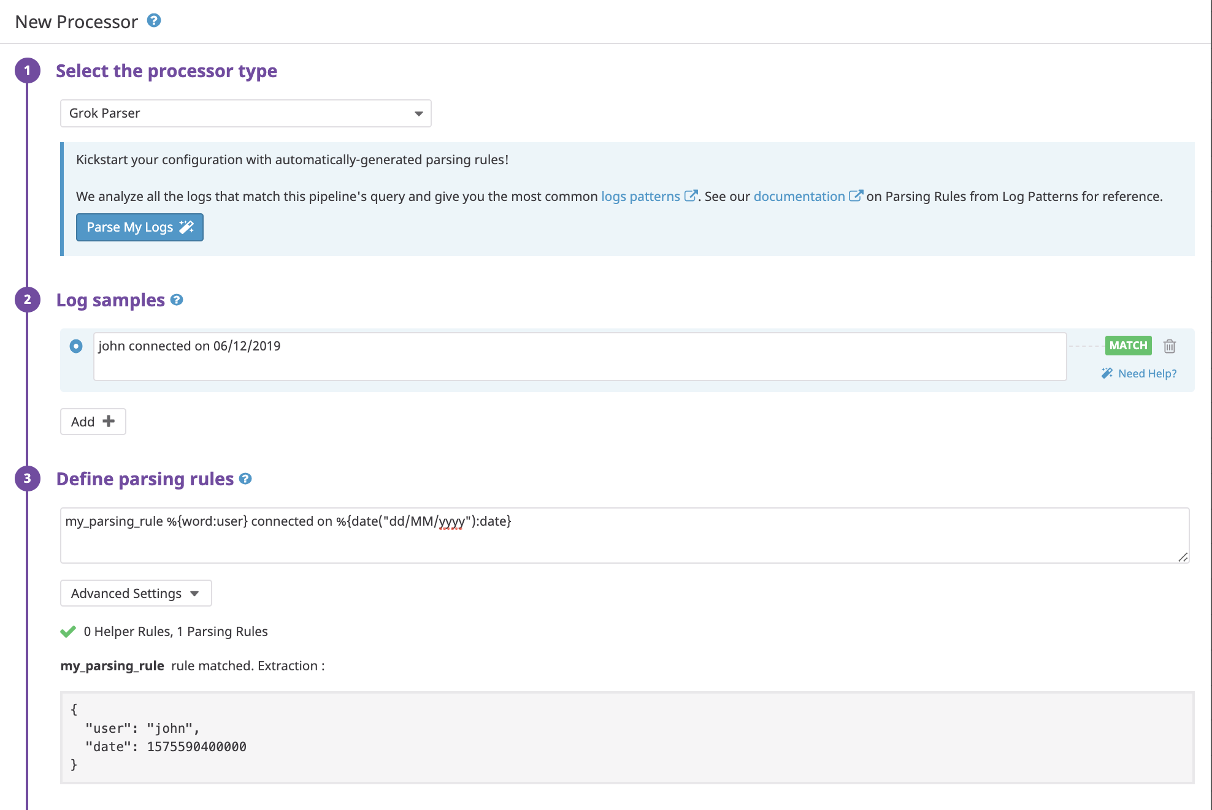Click into the parsing rules text area

(x=624, y=536)
